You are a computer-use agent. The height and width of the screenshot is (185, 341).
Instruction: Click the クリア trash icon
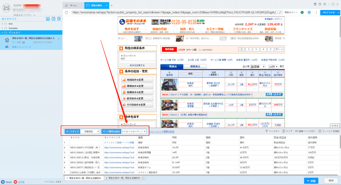tap(283, 131)
